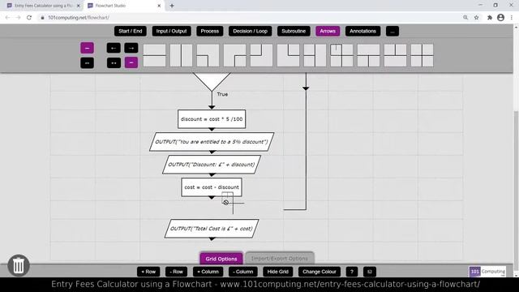Close the Flowchart Studio browser tab
Viewport: 519px width, 292px height.
click(x=159, y=6)
